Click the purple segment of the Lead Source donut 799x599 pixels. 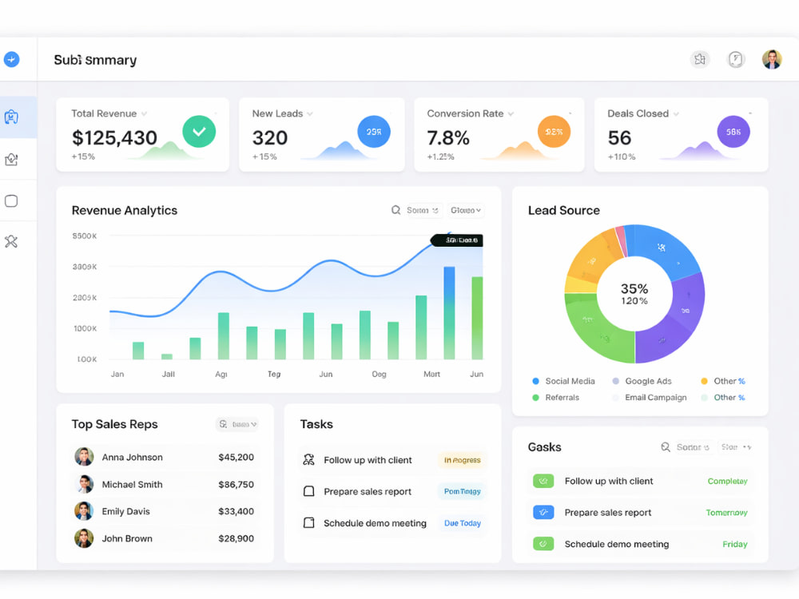[x=674, y=322]
